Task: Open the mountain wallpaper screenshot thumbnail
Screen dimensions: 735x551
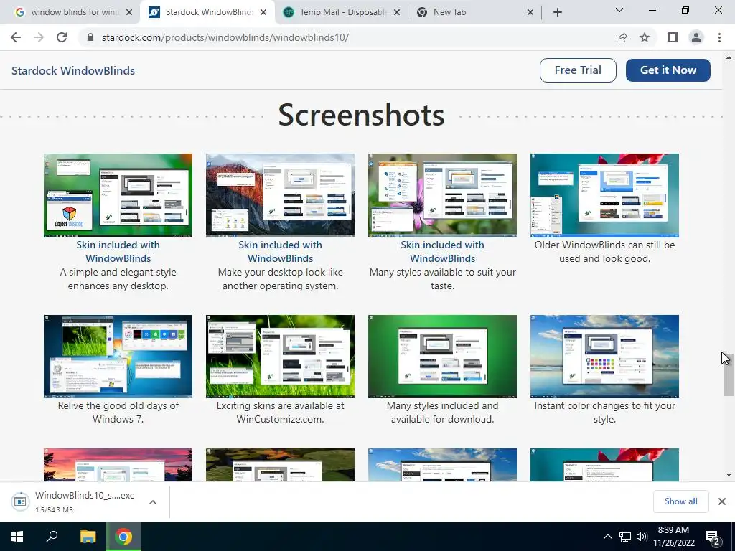Action: pyautogui.click(x=281, y=195)
